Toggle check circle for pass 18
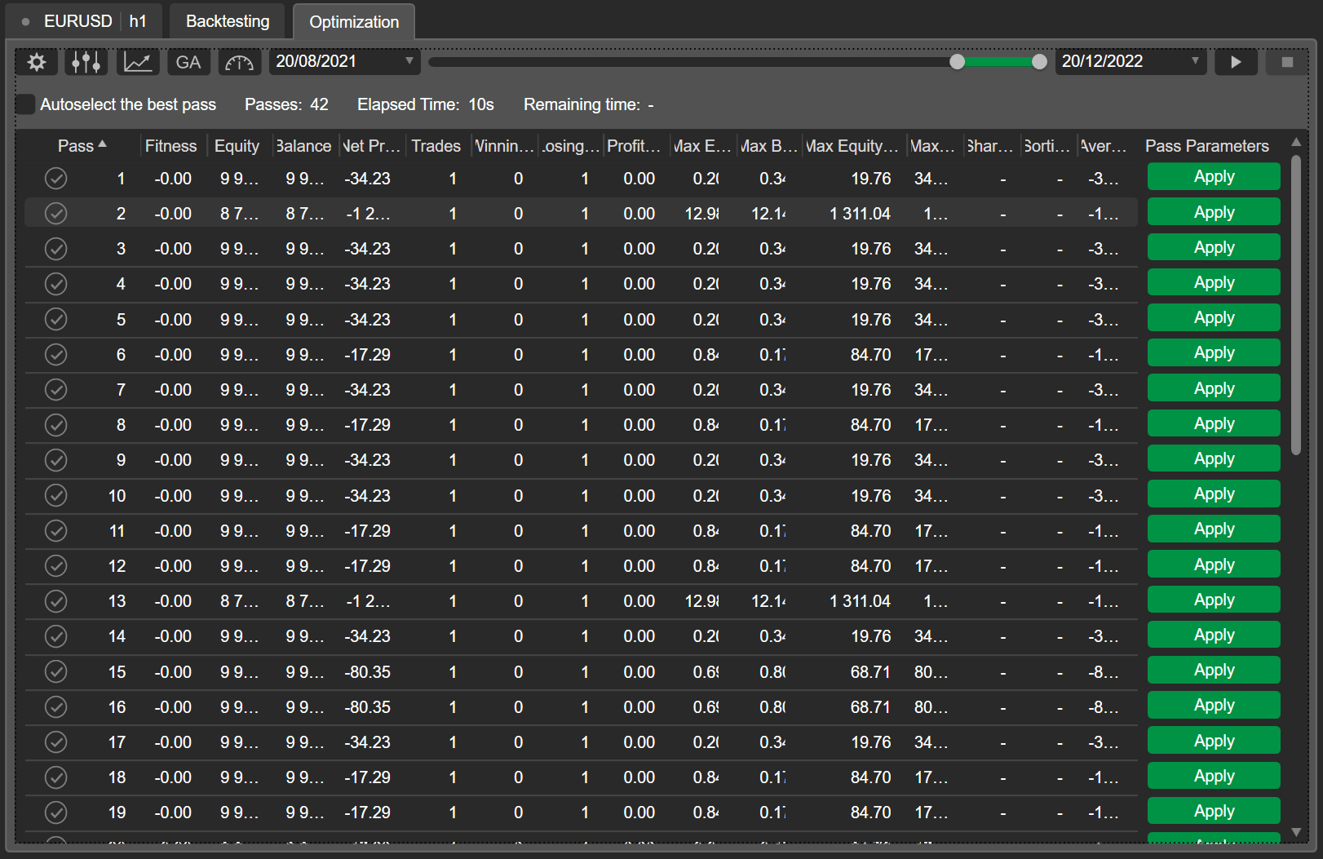The image size is (1323, 859). click(55, 777)
